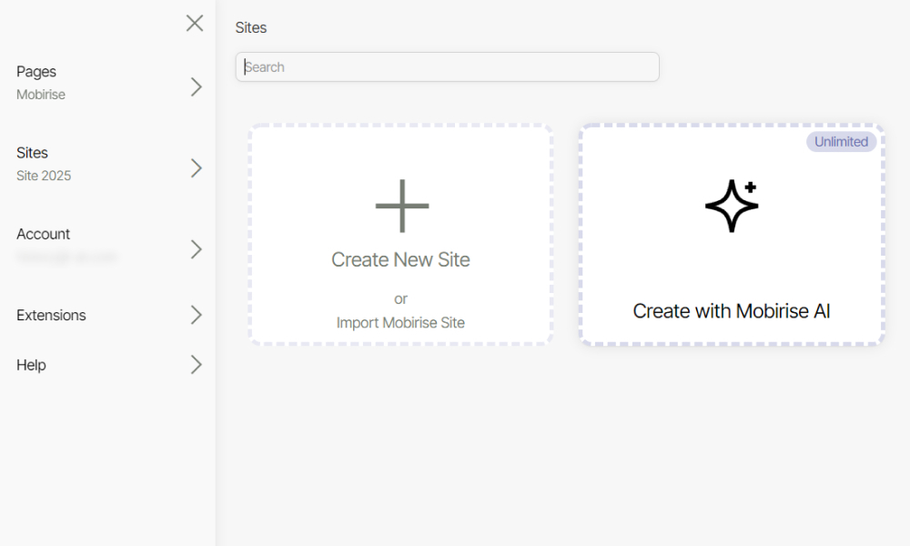Open the Help menu item
Screen dimensions: 910x546
click(x=31, y=365)
